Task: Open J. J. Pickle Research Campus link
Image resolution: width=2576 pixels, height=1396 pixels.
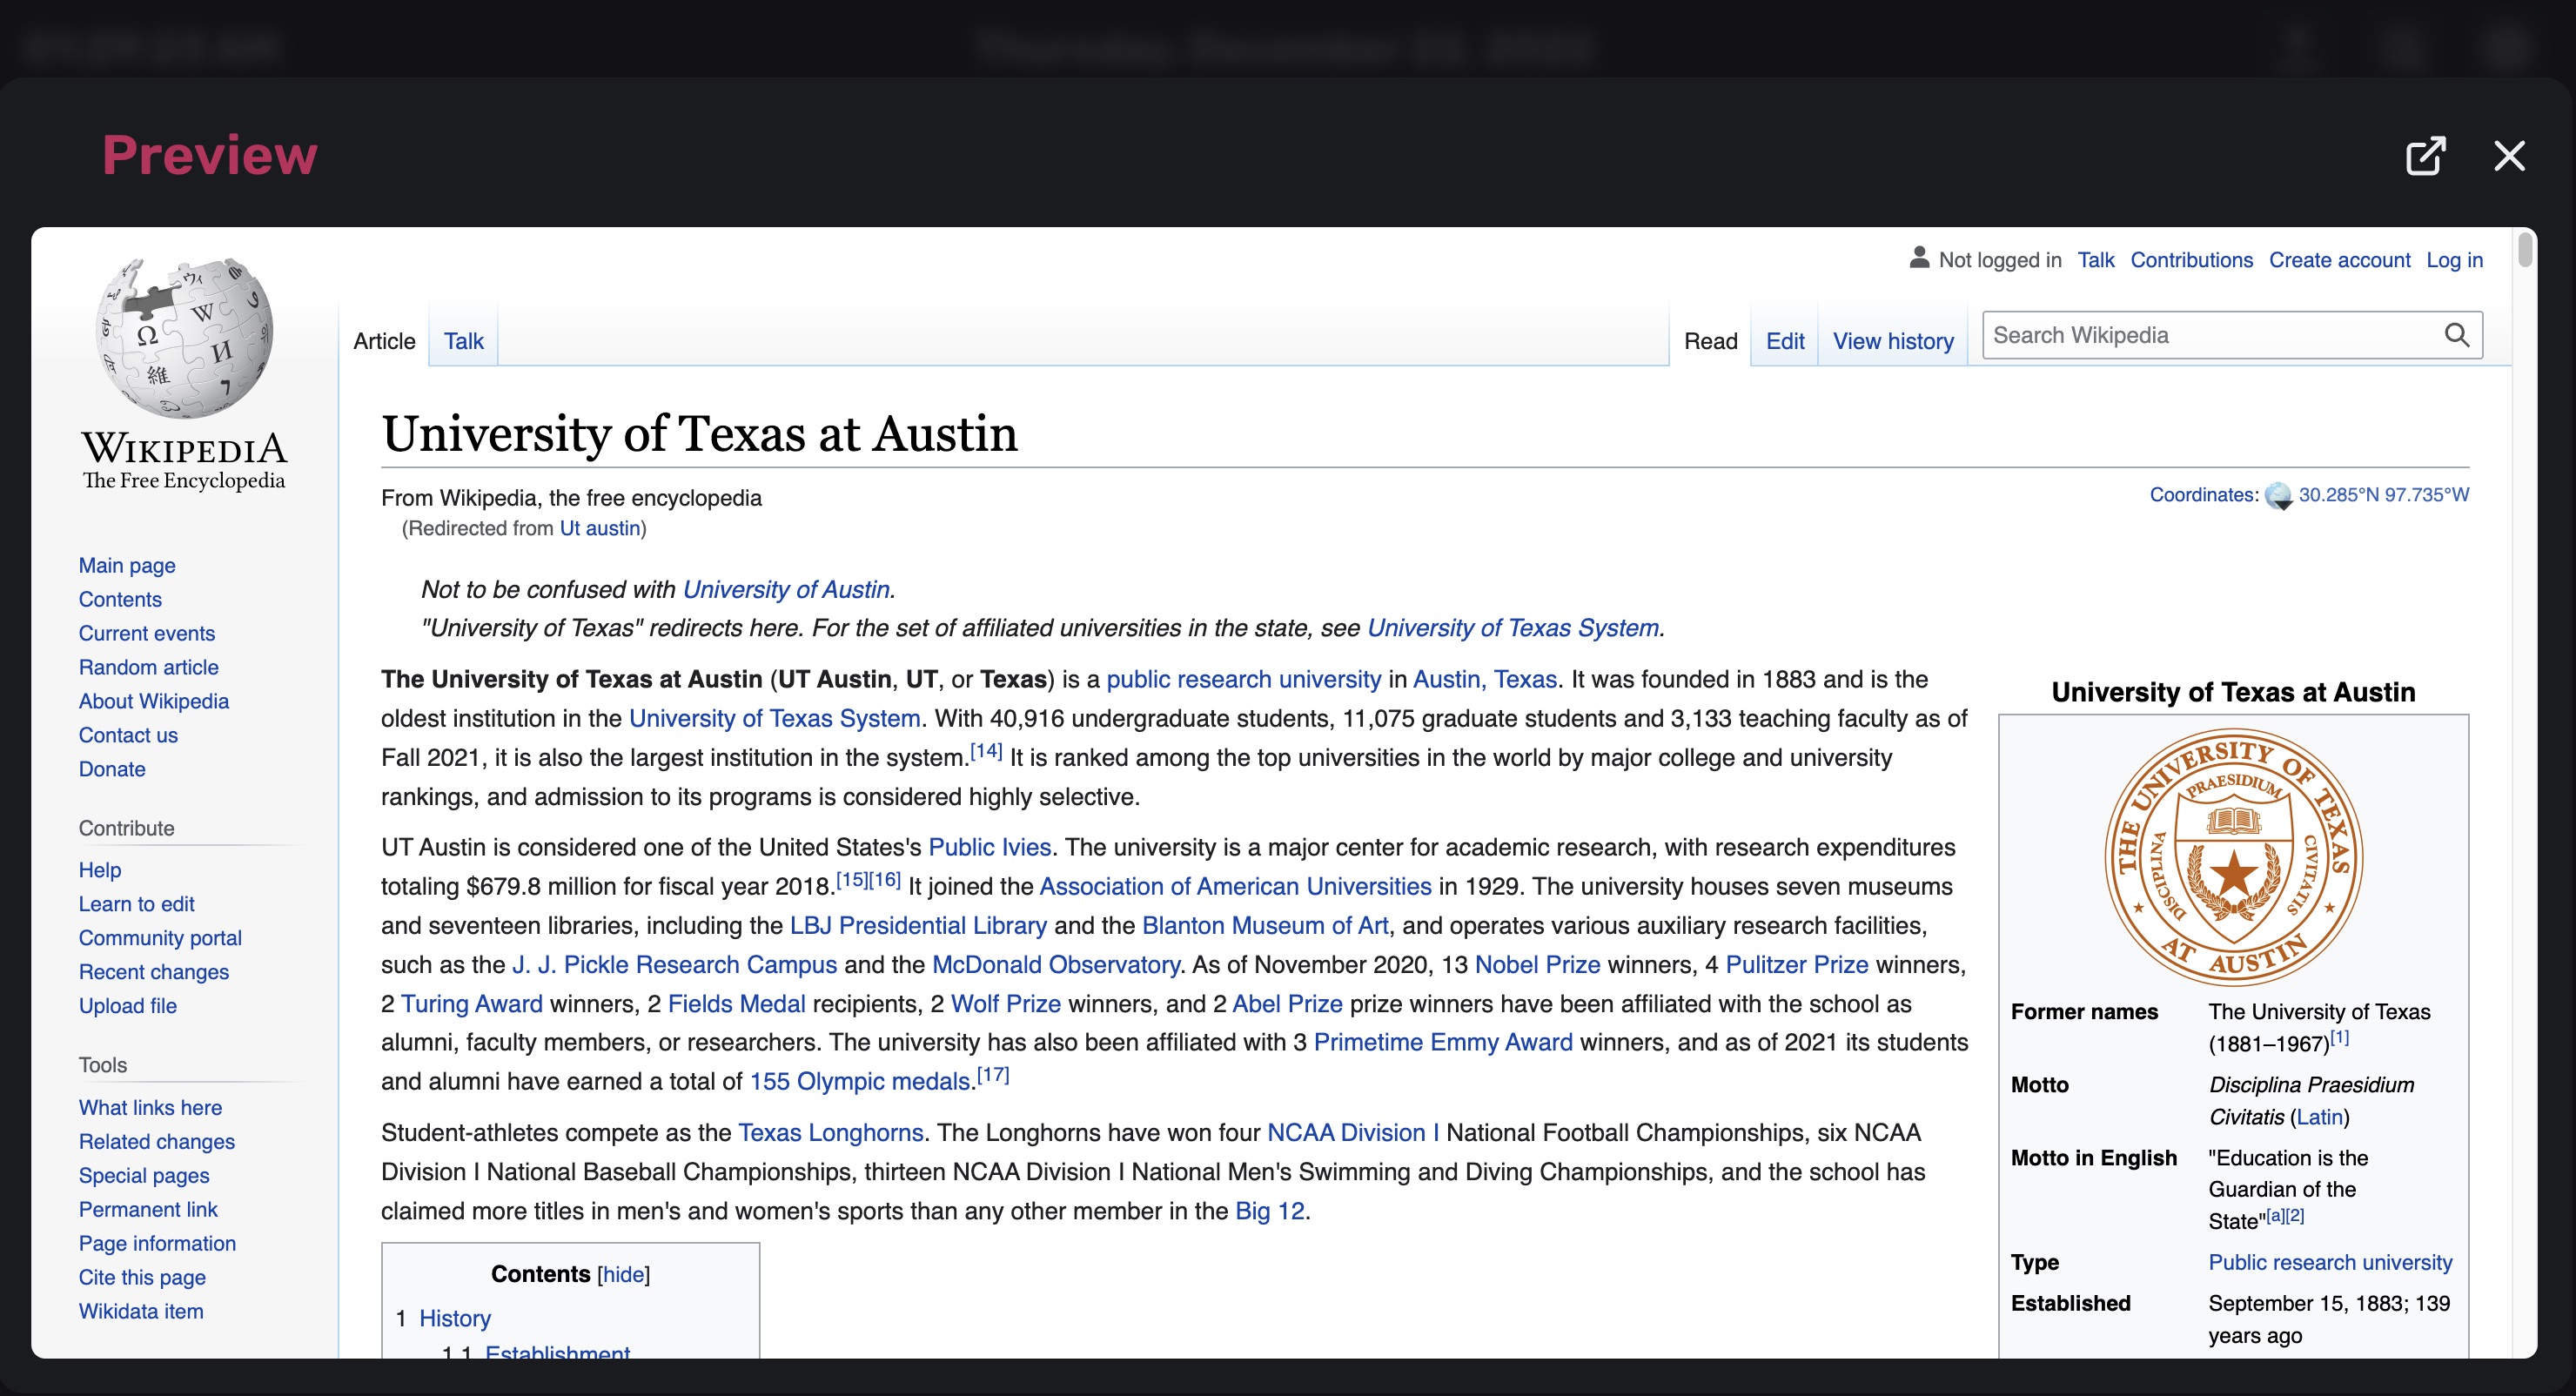Action: (674, 965)
